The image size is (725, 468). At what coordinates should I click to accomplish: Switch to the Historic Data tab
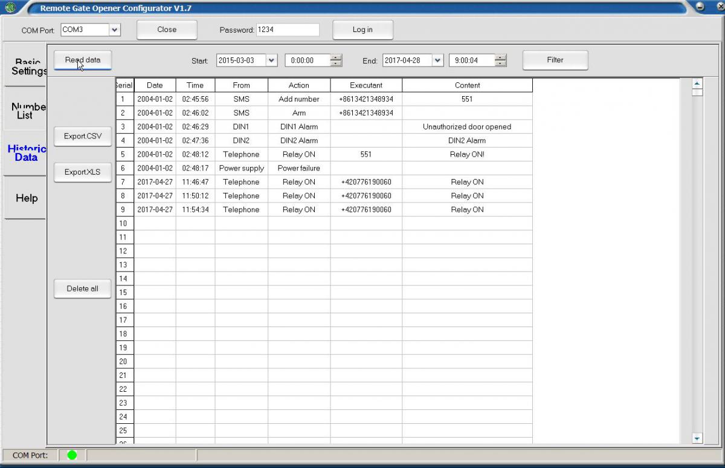click(x=25, y=153)
